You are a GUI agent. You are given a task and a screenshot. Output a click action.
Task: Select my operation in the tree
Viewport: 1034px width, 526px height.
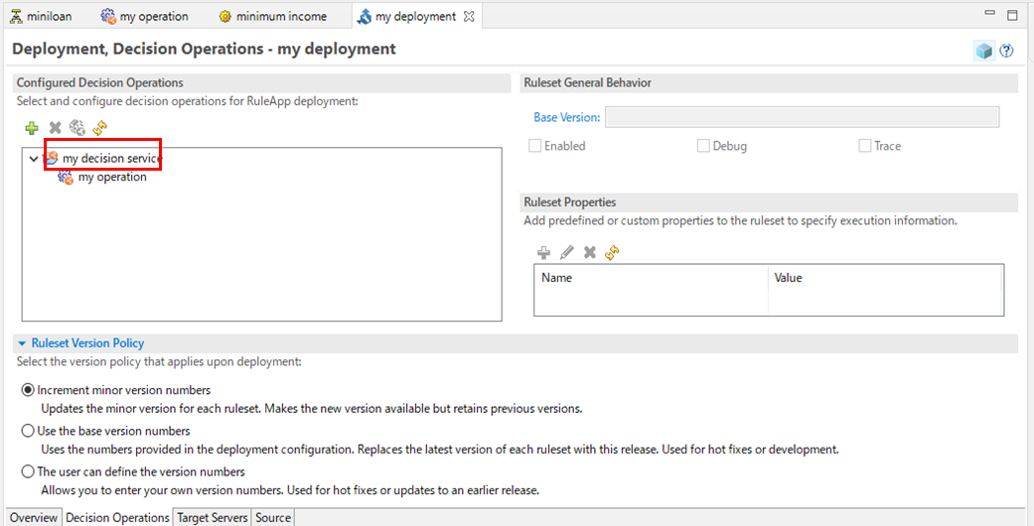(112, 178)
